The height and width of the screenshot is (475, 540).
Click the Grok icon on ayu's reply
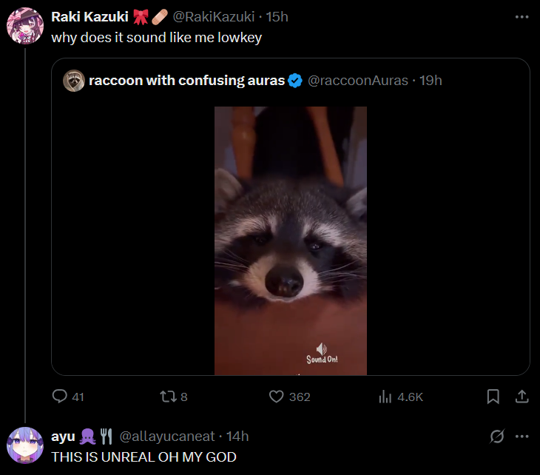[497, 437]
